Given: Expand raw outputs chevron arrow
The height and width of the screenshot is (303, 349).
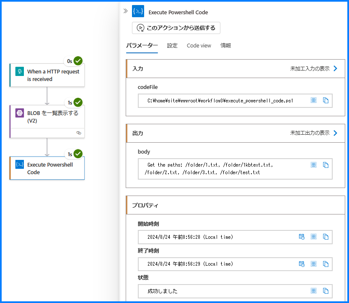Looking at the screenshot, I should [x=336, y=133].
